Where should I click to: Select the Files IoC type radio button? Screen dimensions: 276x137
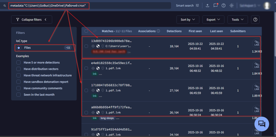pos(19,48)
